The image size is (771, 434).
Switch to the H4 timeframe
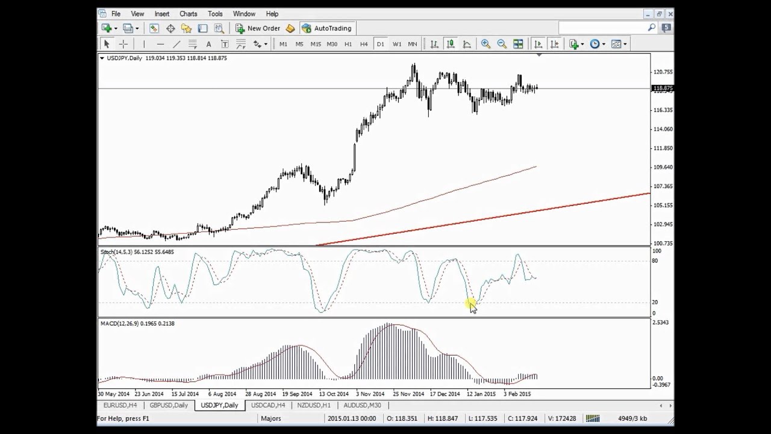point(364,44)
